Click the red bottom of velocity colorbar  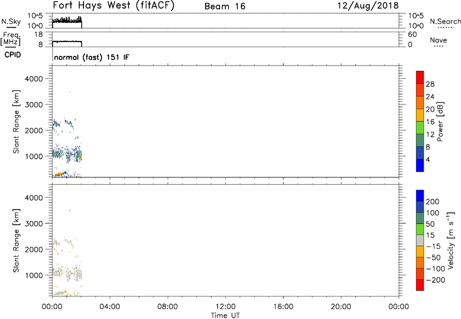coord(420,285)
